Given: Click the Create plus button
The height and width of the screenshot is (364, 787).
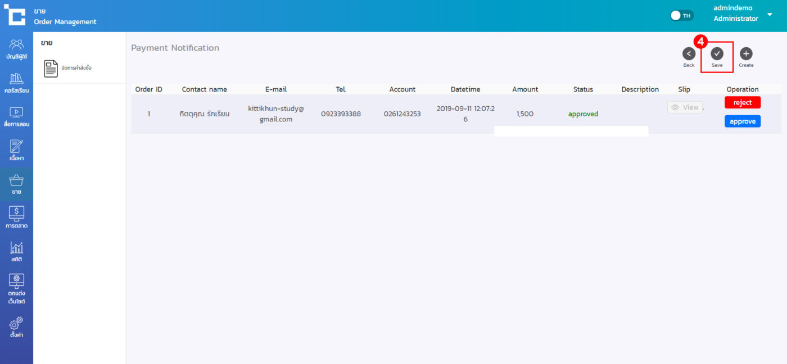Looking at the screenshot, I should [x=746, y=54].
